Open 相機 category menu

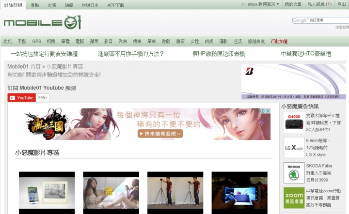pos(51,41)
